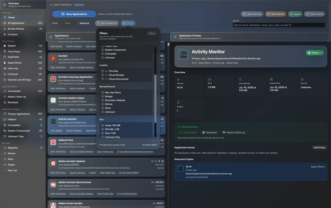This screenshot has height=208, width=331.
Task: Pick the Universal smart filter
Action: coord(23,74)
